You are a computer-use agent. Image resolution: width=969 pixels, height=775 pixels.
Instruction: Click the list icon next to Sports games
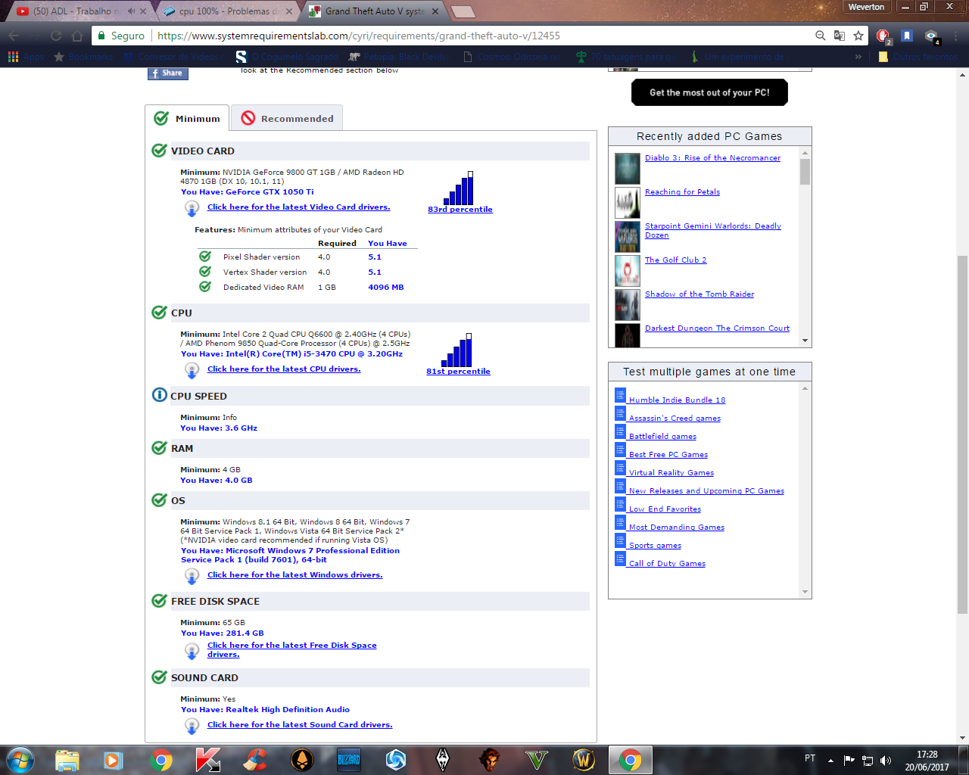click(x=620, y=540)
